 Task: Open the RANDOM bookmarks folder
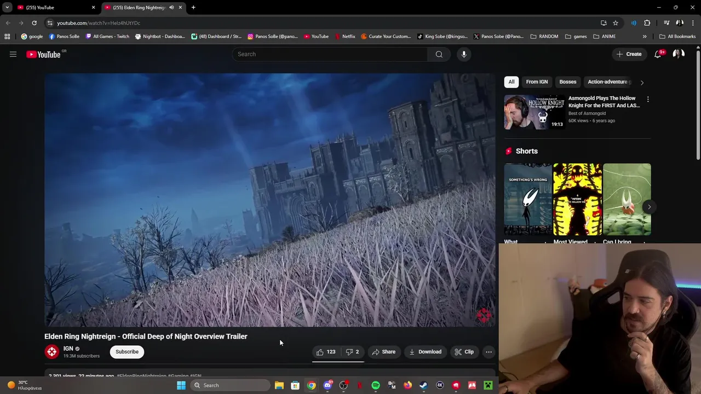(x=544, y=37)
